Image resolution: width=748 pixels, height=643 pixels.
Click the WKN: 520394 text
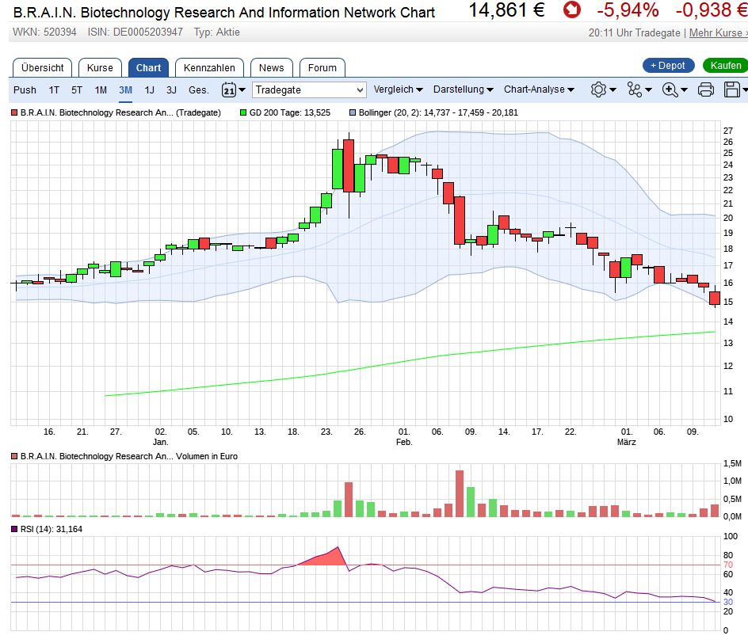click(44, 32)
